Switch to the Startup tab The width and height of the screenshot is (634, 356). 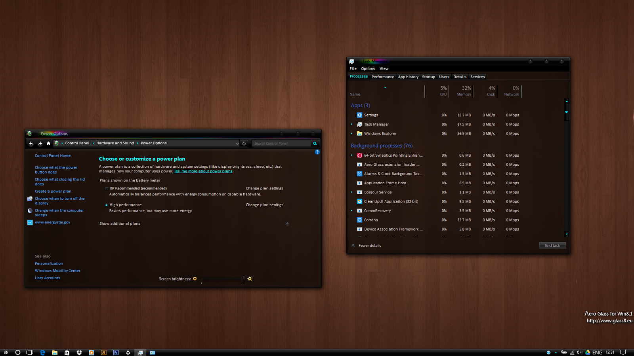coord(429,77)
